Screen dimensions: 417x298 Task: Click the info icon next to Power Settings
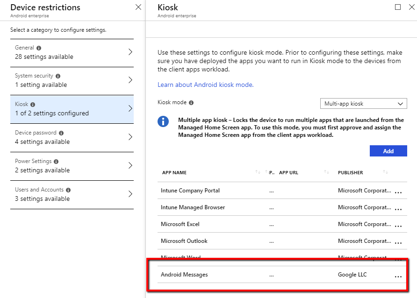coord(56,162)
